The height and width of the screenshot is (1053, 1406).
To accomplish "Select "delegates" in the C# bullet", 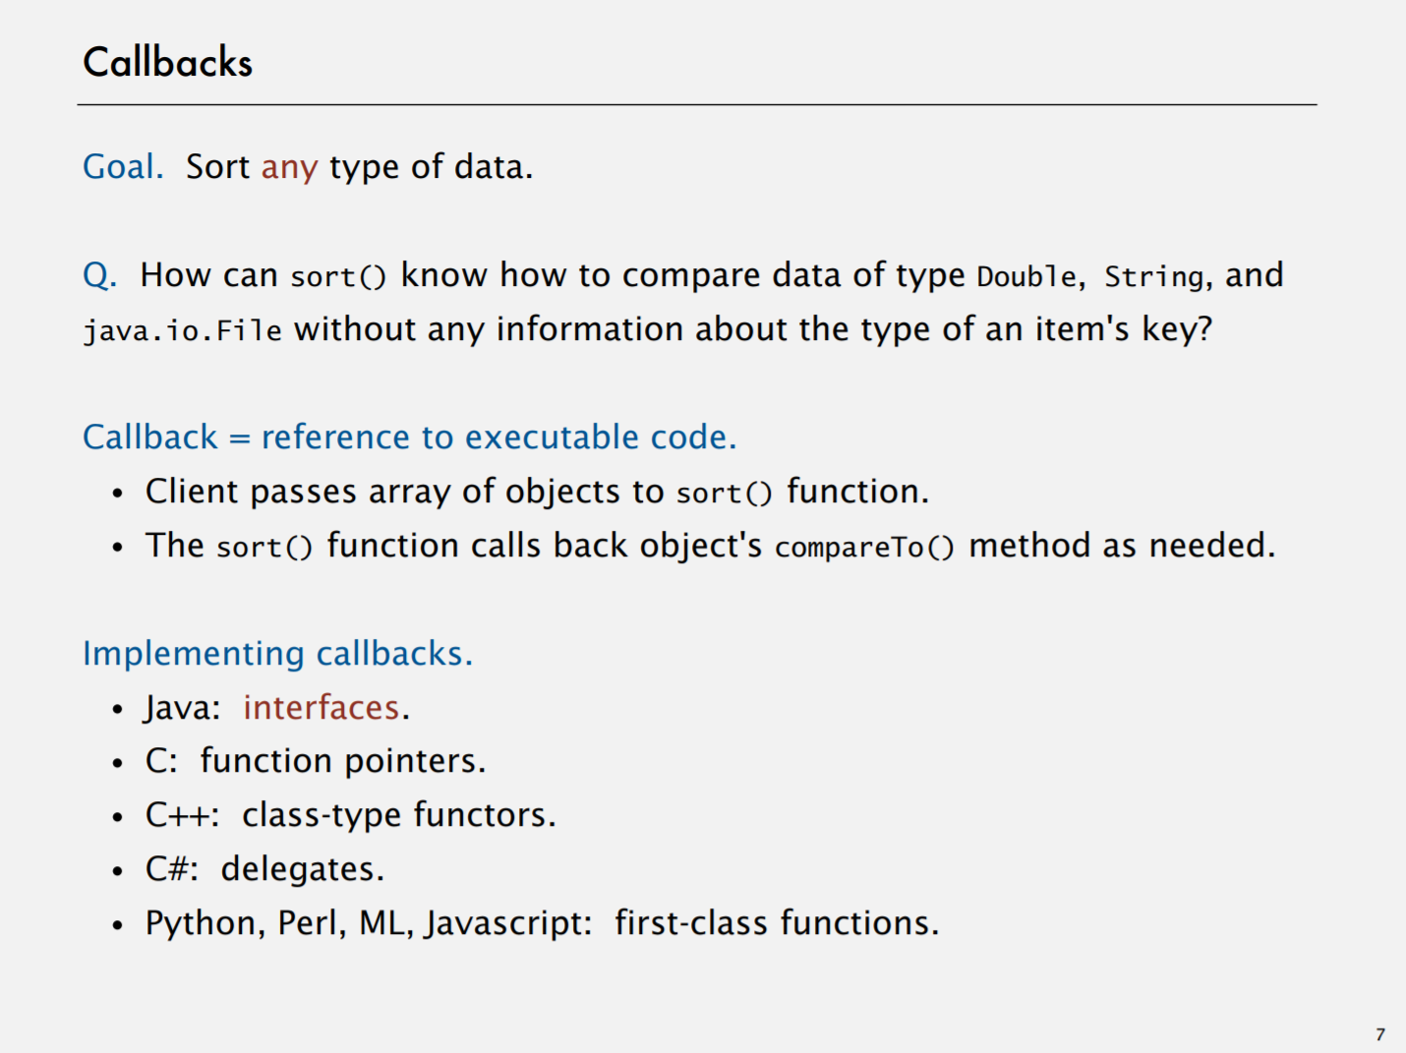I will click(x=300, y=870).
